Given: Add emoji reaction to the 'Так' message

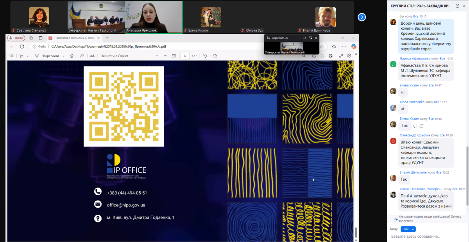Looking at the screenshot, I should [x=421, y=126].
